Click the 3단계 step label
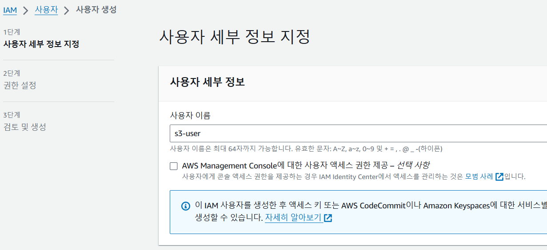Viewport: 547px width, 250px height. click(12, 115)
